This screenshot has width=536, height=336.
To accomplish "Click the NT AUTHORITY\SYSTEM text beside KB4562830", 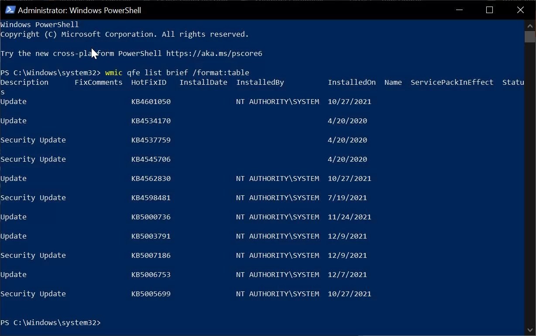I will click(x=278, y=178).
